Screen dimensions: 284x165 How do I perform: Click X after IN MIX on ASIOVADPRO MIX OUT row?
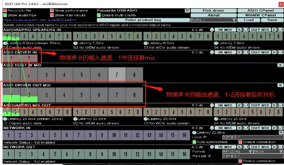(x=239, y=105)
